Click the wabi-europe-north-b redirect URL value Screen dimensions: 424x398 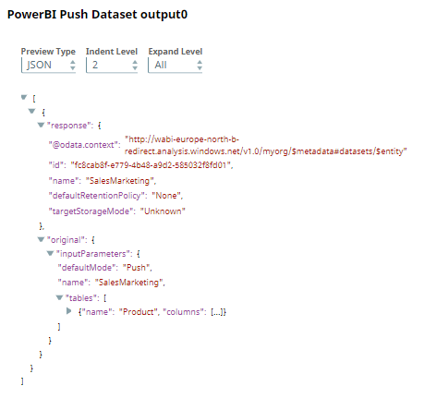266,145
